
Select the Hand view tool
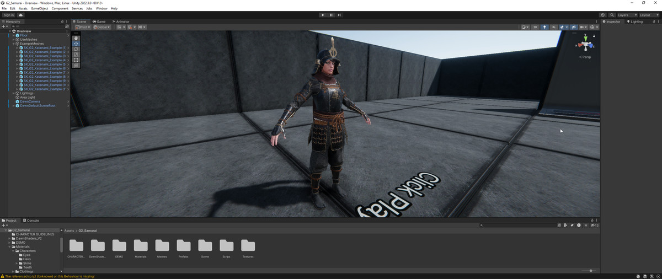coord(76,38)
